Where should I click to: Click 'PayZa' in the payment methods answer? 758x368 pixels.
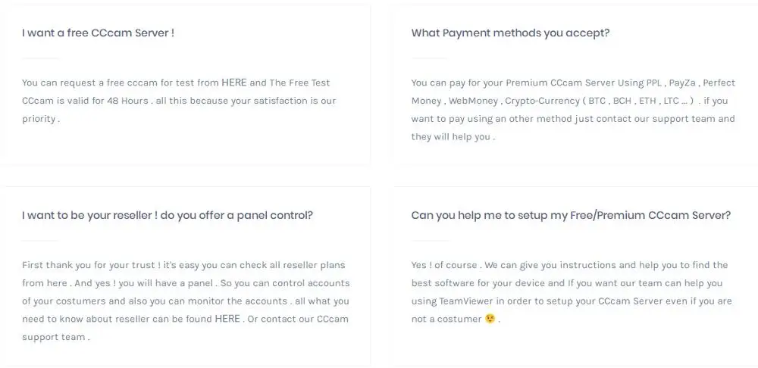(x=682, y=83)
